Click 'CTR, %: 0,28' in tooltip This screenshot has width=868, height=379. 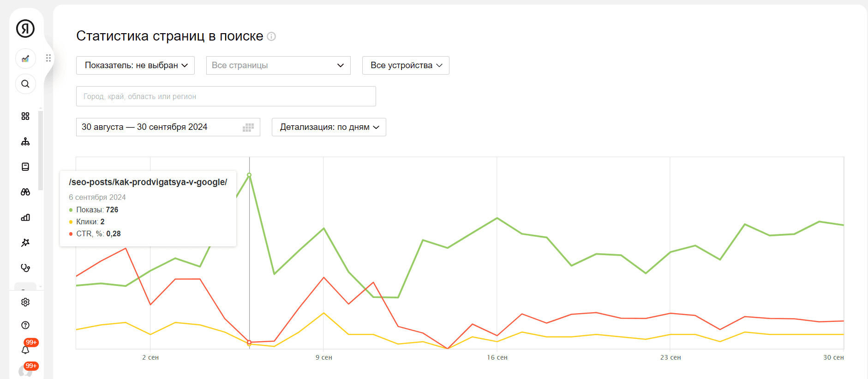[x=98, y=233]
